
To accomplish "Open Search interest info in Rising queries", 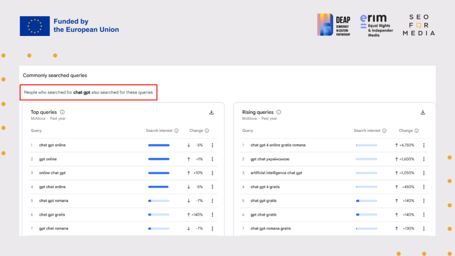I will click(384, 131).
